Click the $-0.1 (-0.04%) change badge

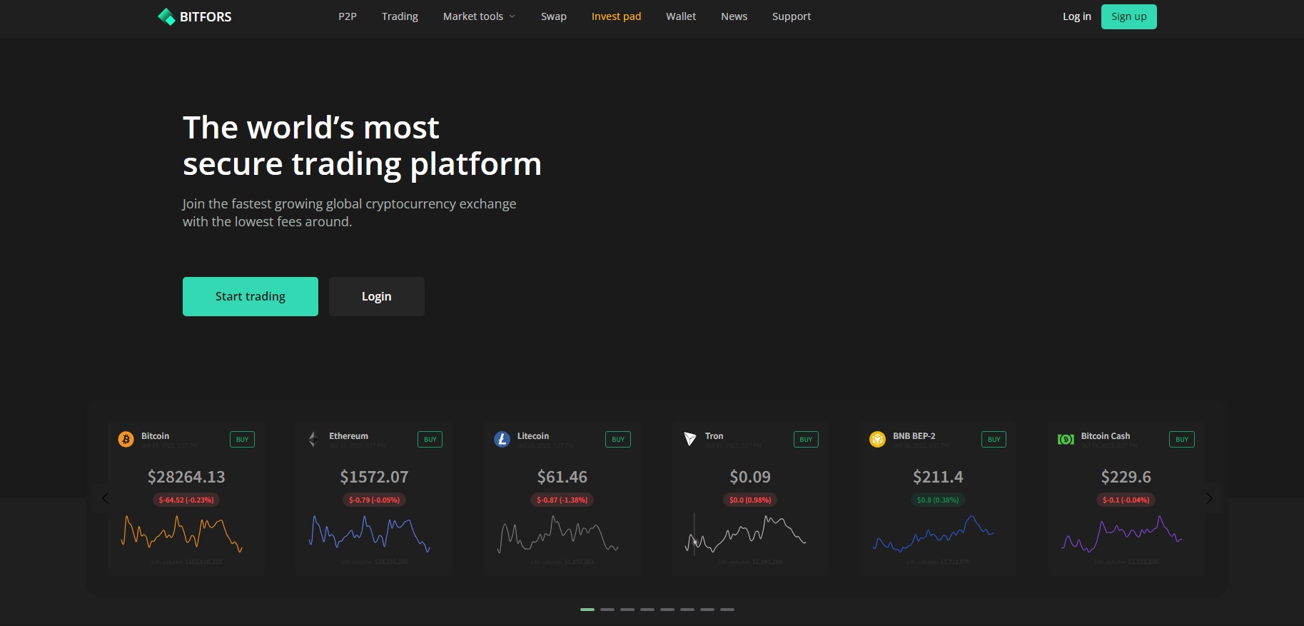click(1126, 500)
